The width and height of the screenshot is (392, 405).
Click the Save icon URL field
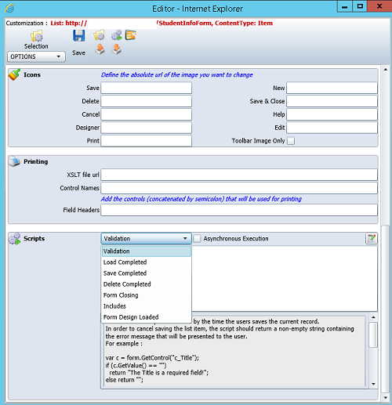tap(147, 88)
